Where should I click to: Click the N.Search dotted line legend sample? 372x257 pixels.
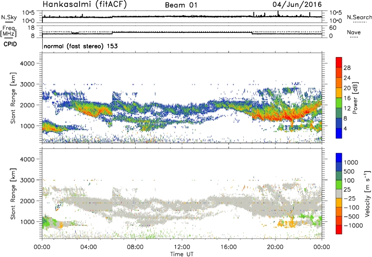click(x=360, y=22)
